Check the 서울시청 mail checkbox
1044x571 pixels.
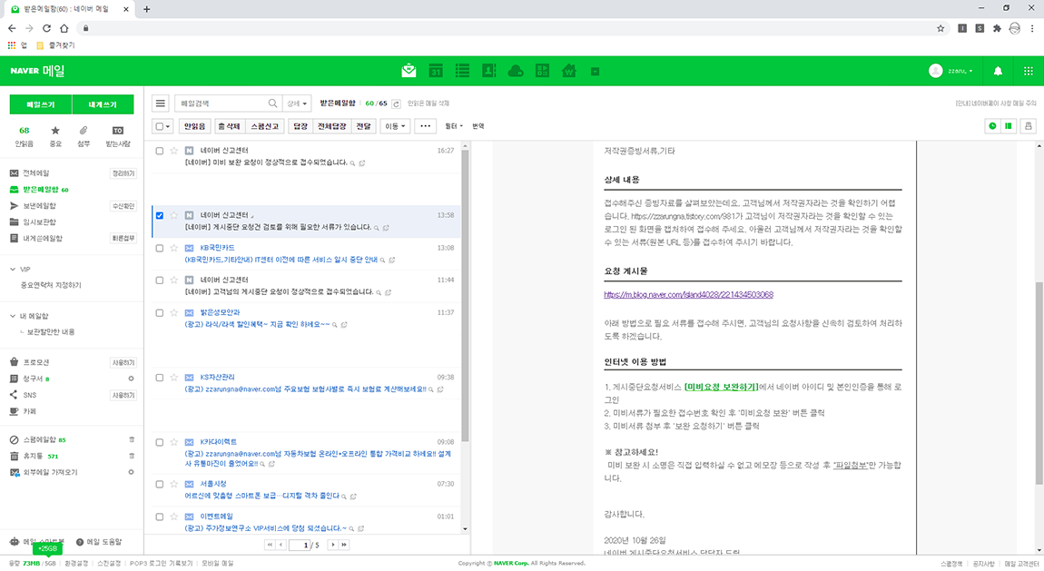pos(159,485)
